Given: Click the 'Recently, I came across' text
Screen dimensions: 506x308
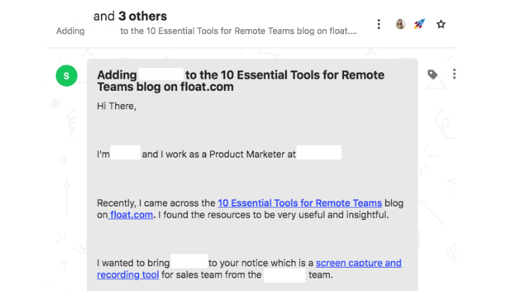Looking at the screenshot, I should [149, 203].
